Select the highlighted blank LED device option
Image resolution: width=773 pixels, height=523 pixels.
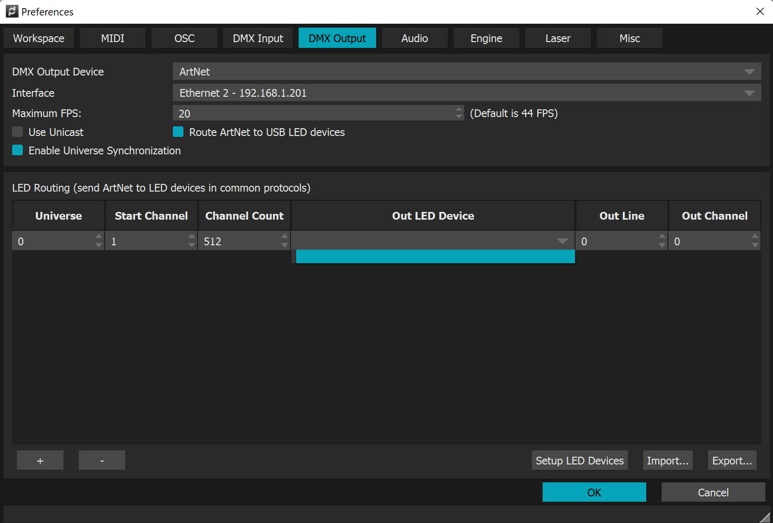coord(435,256)
